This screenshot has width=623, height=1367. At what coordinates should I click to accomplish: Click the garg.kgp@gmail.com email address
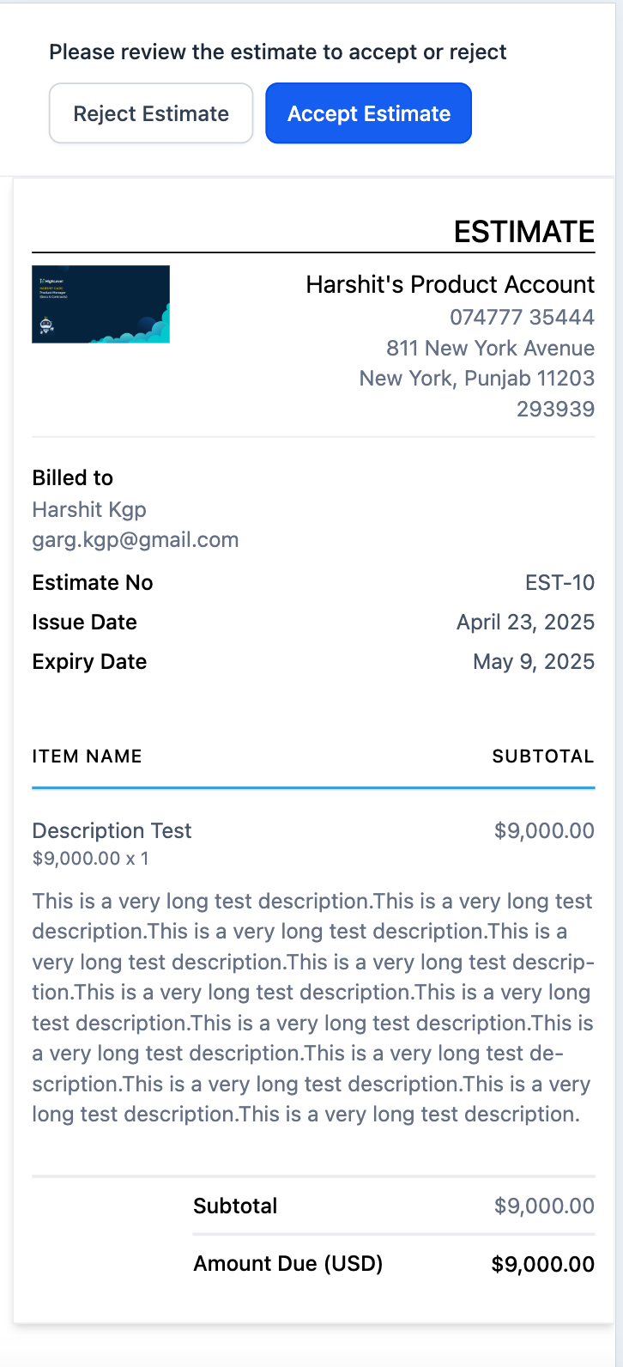pos(136,540)
